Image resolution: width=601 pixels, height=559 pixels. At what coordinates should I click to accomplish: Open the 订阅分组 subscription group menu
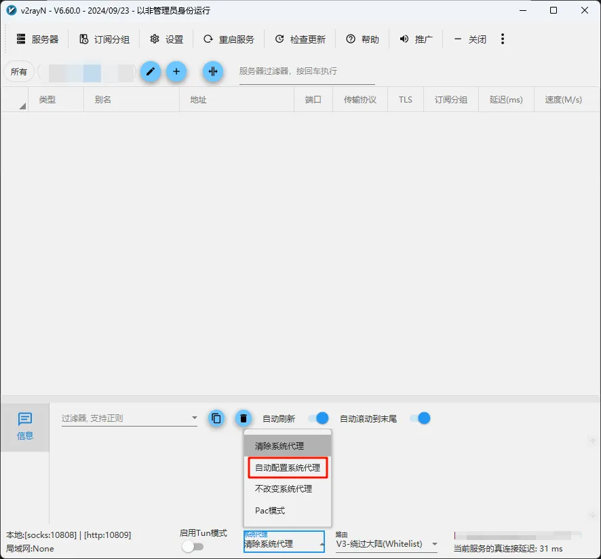104,39
